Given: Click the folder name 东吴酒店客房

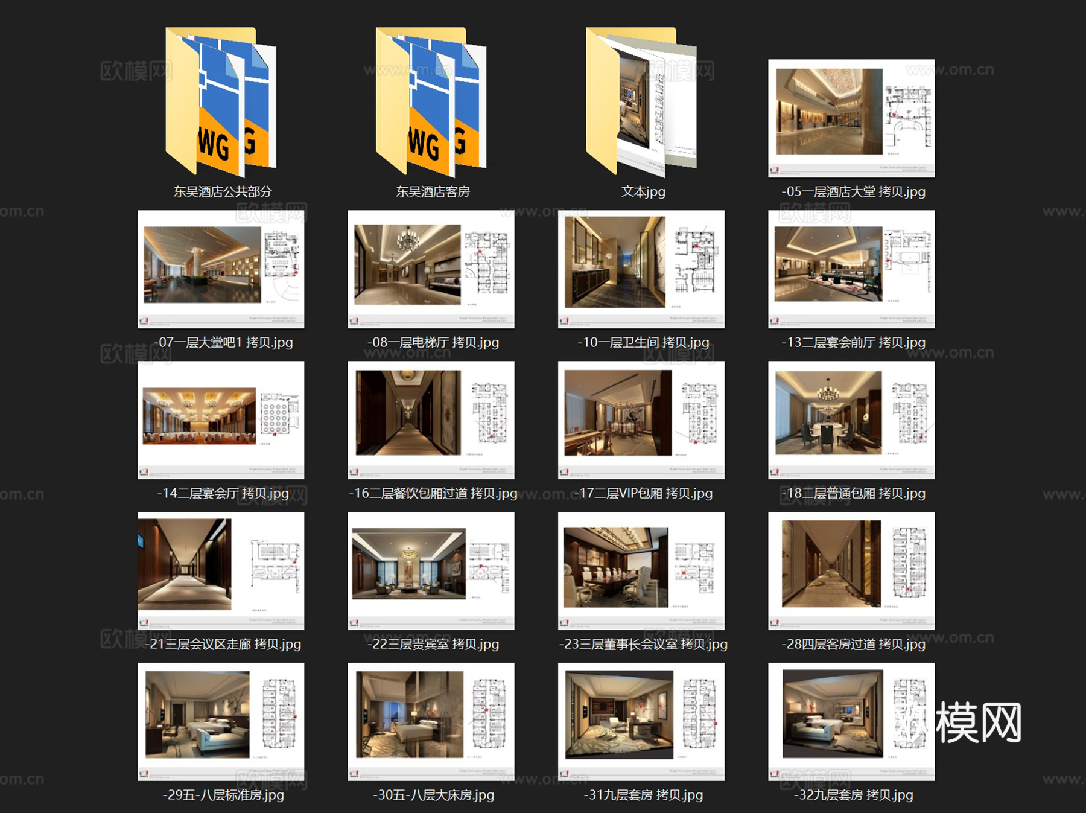Looking at the screenshot, I should (x=433, y=191).
